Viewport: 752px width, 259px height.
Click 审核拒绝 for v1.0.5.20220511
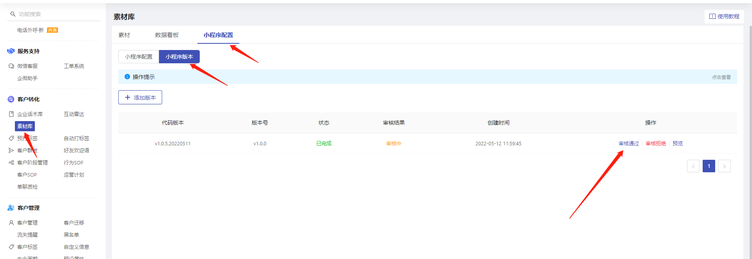(x=656, y=143)
